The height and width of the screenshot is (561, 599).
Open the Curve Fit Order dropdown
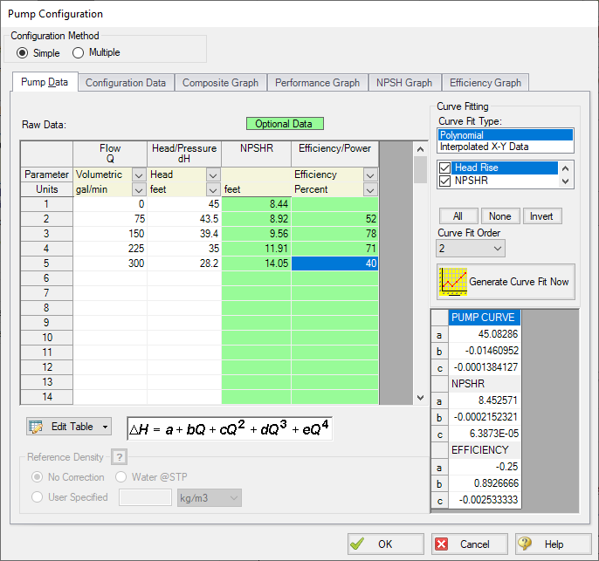[471, 249]
